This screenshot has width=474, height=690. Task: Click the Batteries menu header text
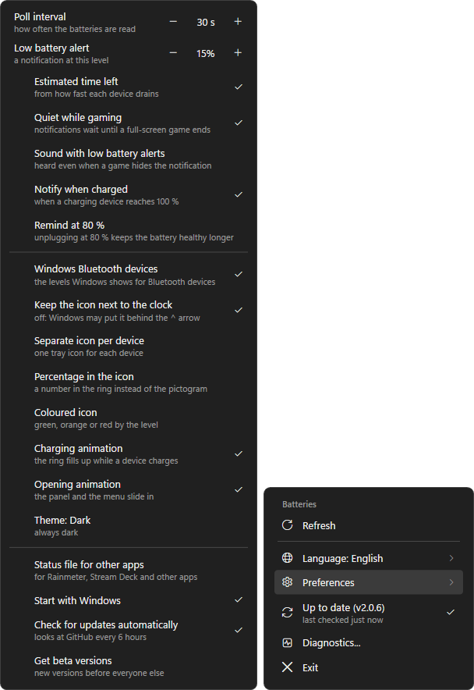299,504
